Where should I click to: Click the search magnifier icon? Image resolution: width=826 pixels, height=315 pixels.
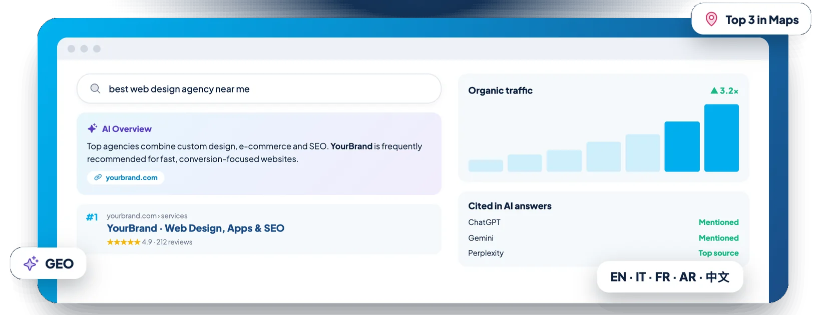[x=95, y=88]
